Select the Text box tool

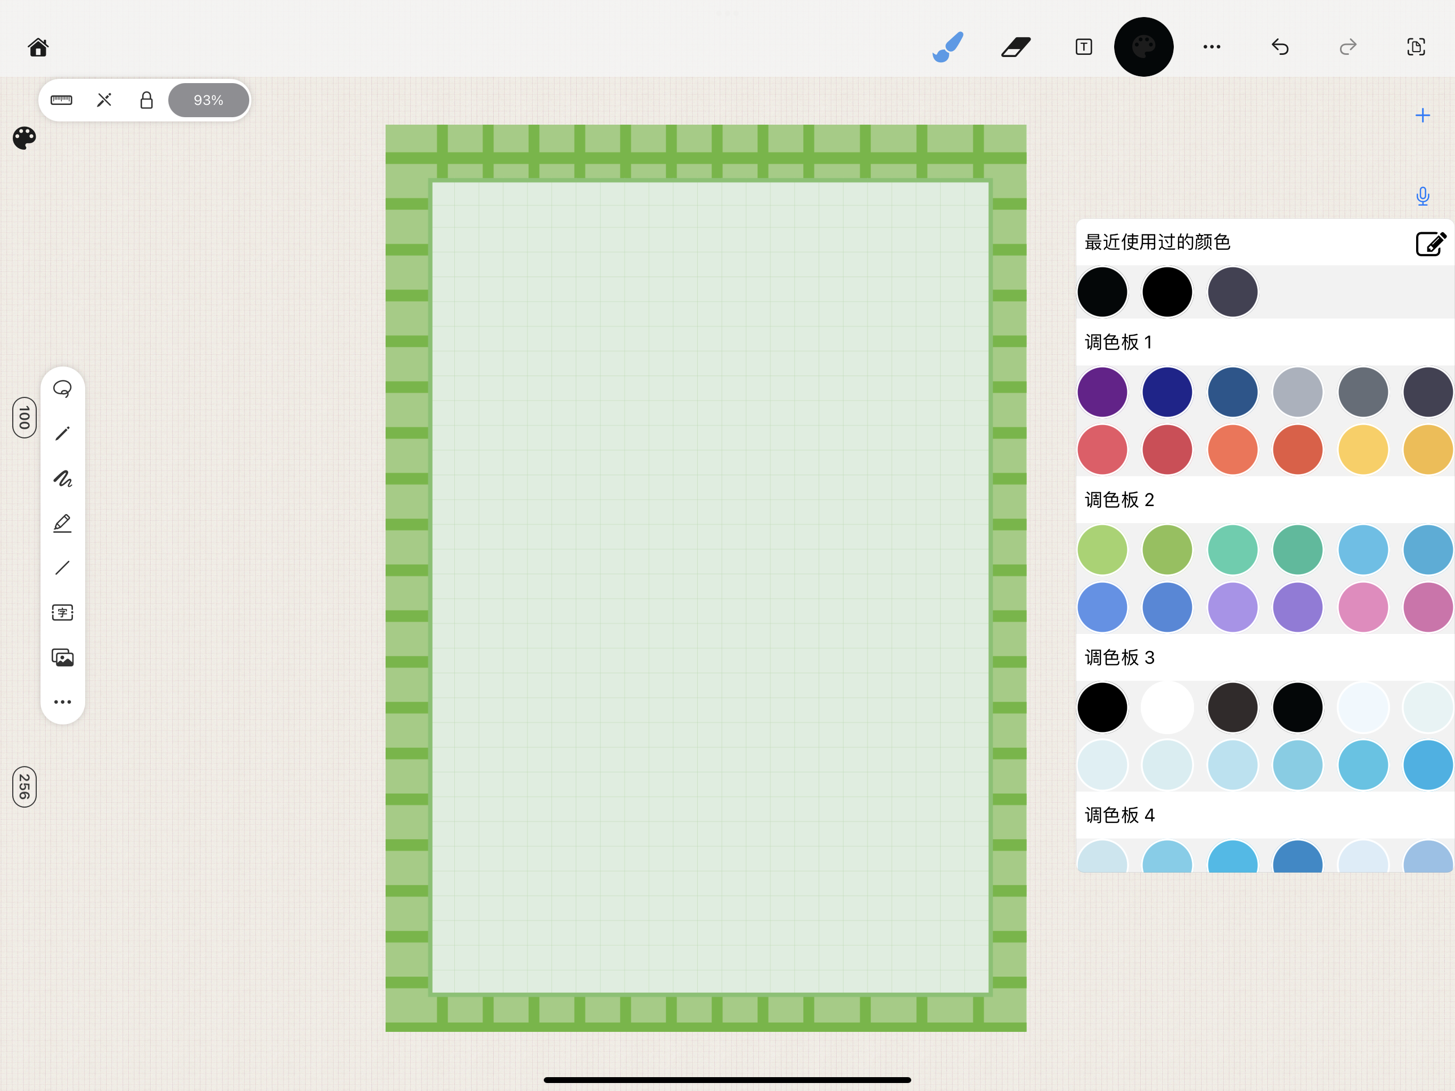coord(1083,47)
